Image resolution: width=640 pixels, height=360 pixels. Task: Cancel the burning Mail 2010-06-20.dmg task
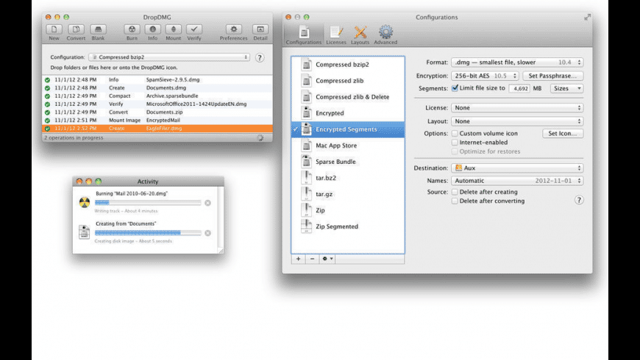click(207, 203)
